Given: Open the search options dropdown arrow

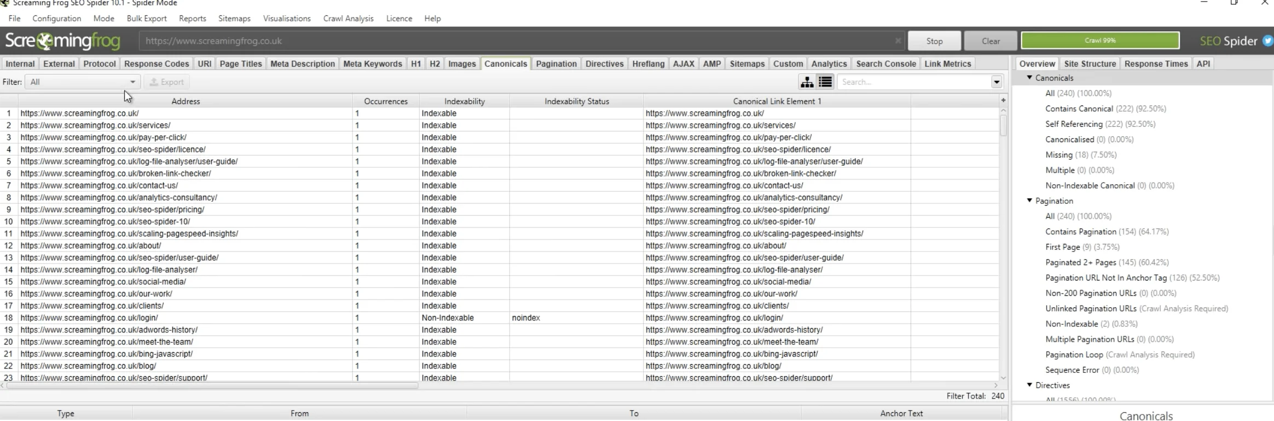Looking at the screenshot, I should pyautogui.click(x=997, y=82).
